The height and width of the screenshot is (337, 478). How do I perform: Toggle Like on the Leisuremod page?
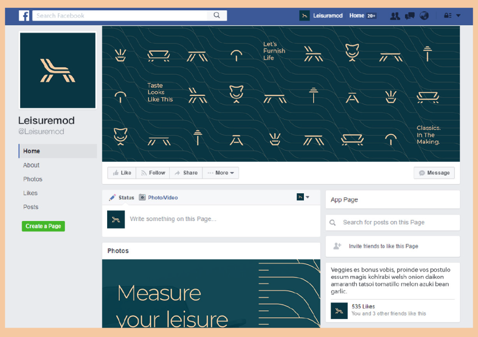[122, 173]
